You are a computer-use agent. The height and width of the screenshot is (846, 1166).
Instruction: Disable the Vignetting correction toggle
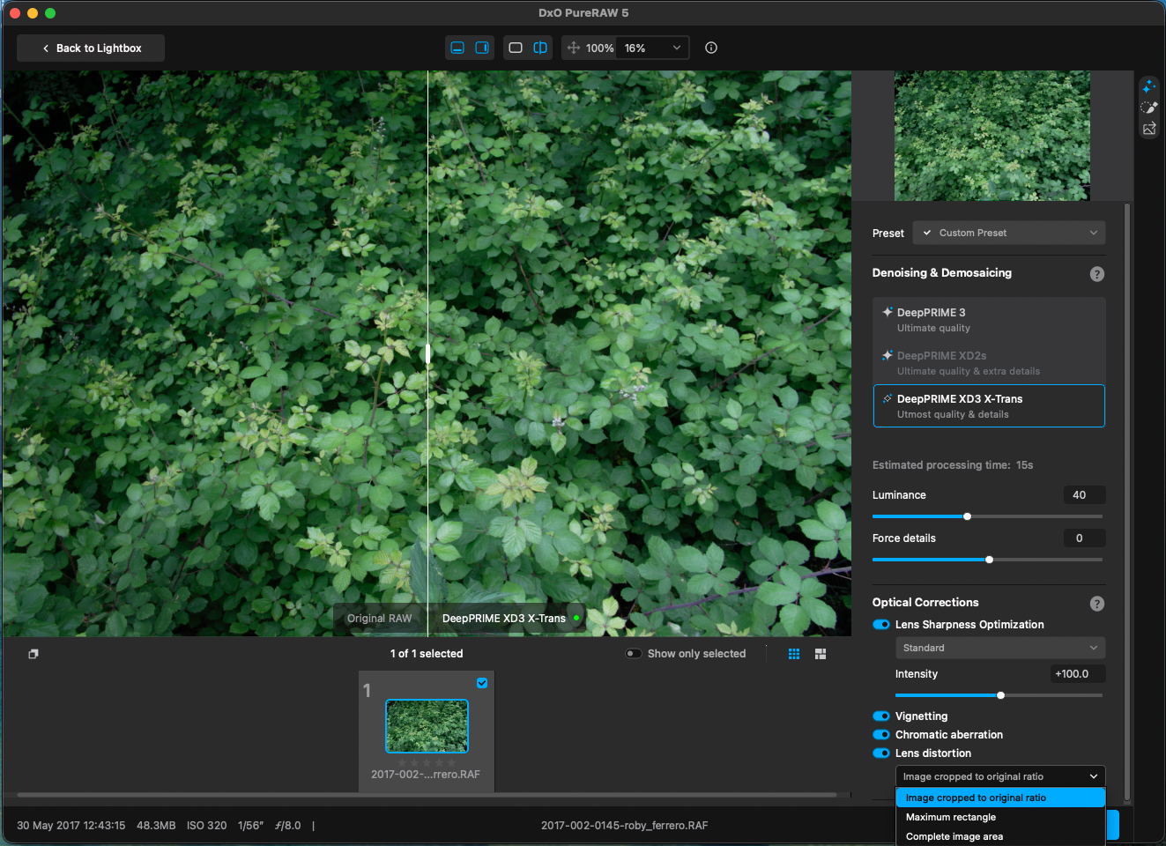coord(880,716)
